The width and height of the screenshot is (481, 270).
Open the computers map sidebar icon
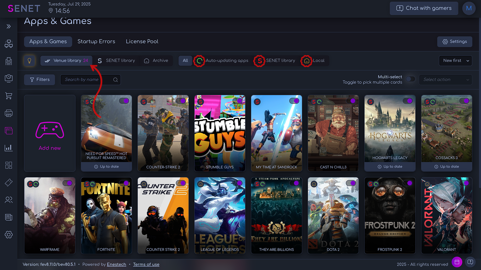click(9, 44)
